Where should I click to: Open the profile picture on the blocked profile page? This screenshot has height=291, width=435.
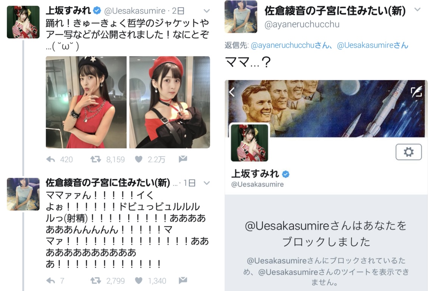pos(249,143)
